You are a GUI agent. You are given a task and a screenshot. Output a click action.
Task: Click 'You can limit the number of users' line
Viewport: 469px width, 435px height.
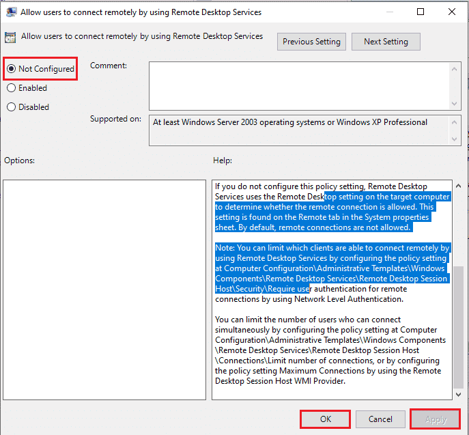point(308,320)
